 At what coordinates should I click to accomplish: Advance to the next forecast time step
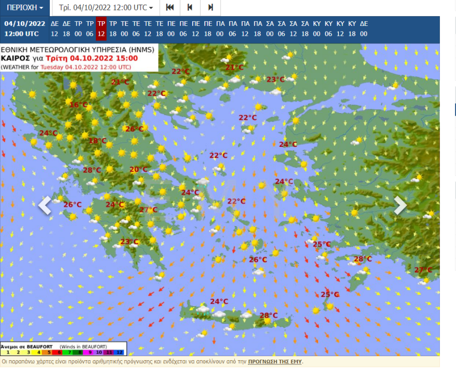coord(210,8)
